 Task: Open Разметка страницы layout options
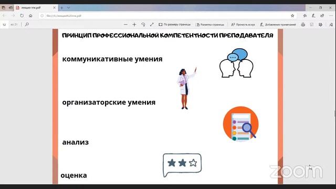[x=210, y=25]
